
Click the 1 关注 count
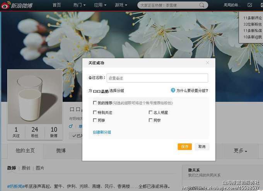(16, 132)
